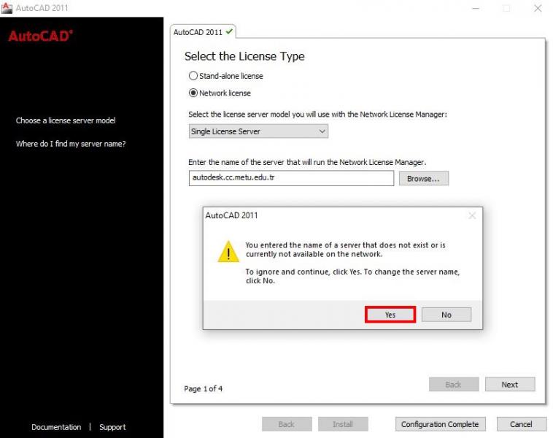Click Yes to ignore and continue
553x438 pixels.
pos(390,315)
